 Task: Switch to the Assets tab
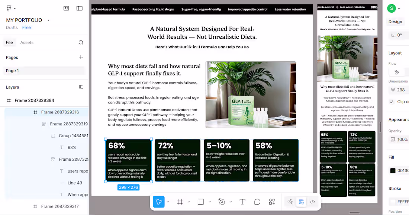(26, 42)
